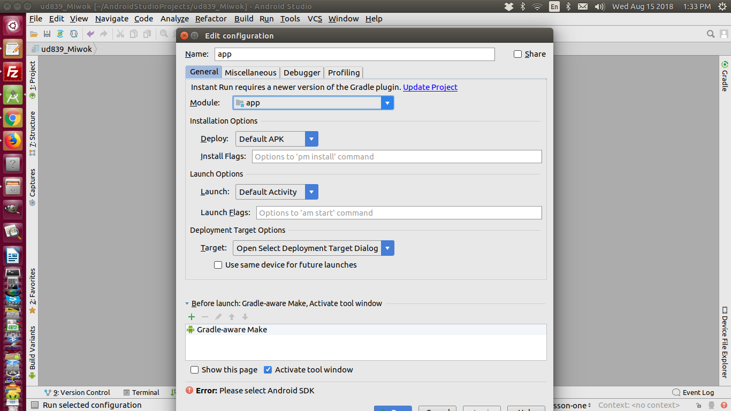This screenshot has width=731, height=411.
Task: Enable the Share checkbox
Action: click(517, 54)
